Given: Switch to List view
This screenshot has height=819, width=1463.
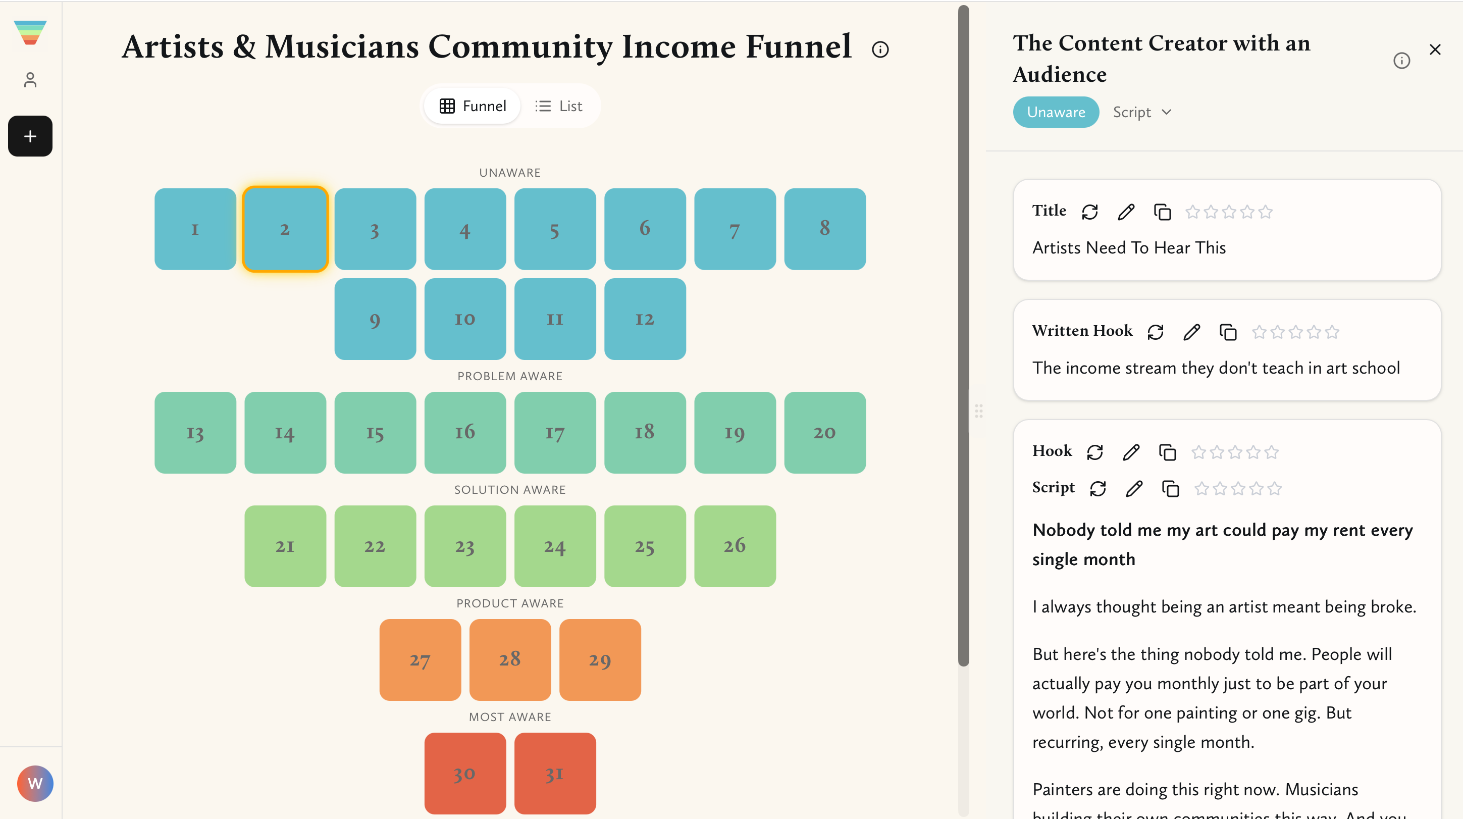Looking at the screenshot, I should 559,106.
